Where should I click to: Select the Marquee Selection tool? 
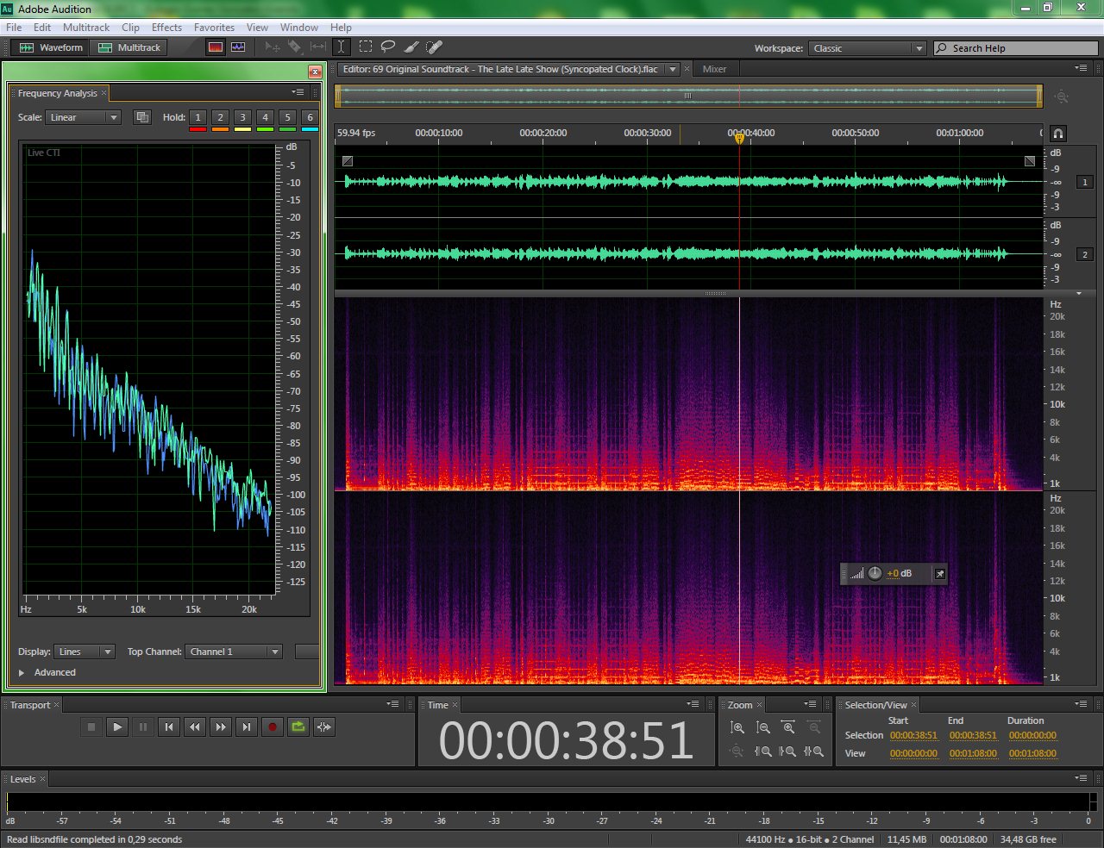coord(366,47)
